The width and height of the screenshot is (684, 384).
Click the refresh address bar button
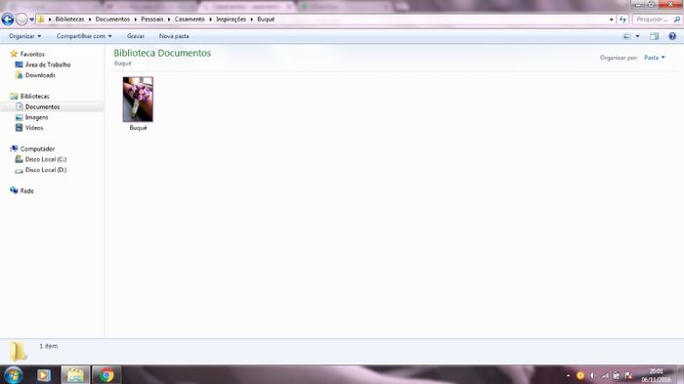click(622, 20)
